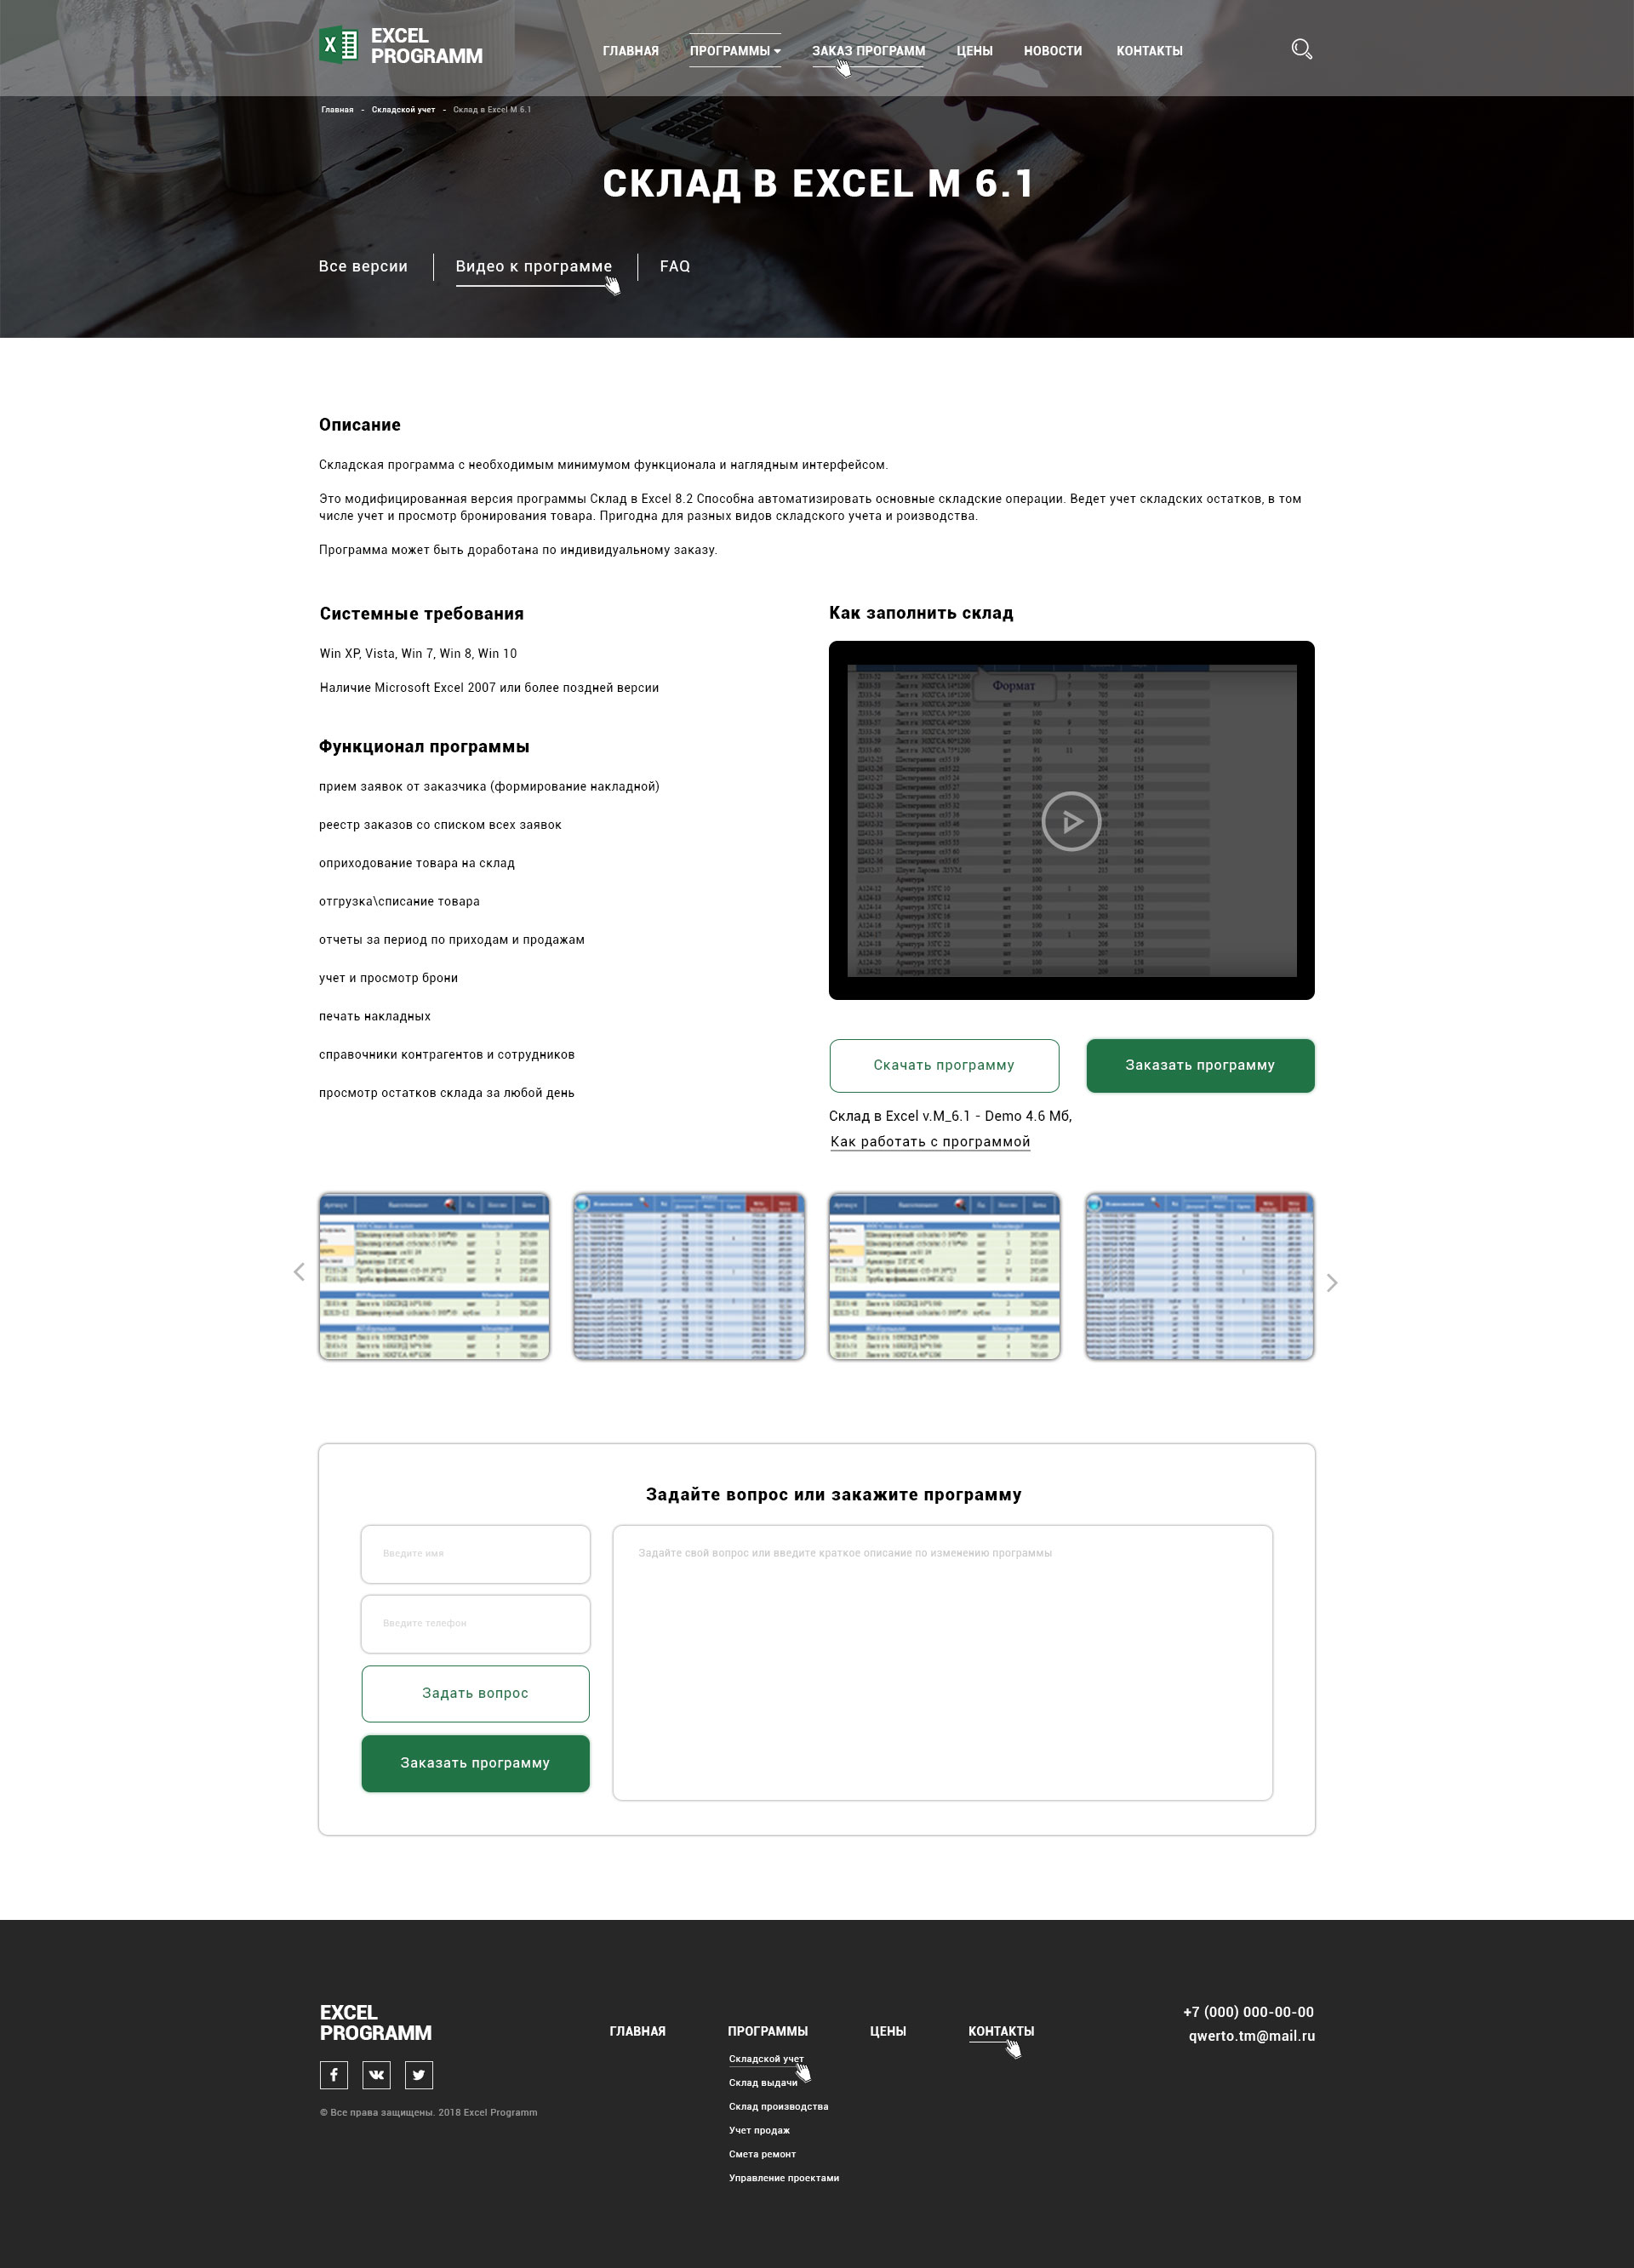Open the first screenshot thumbnail in gallery
Screen dimensions: 1634x2268
(434, 1276)
